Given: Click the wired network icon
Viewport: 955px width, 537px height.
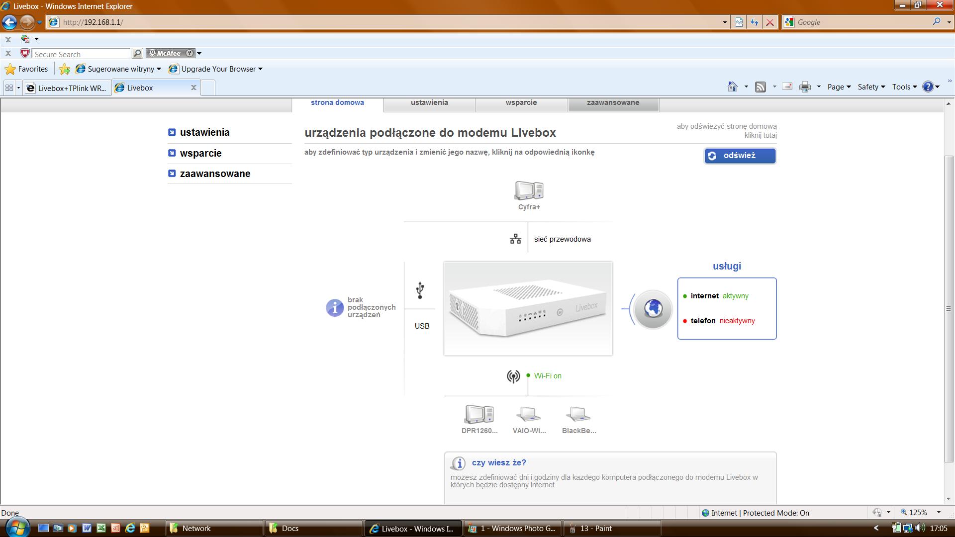Looking at the screenshot, I should pos(515,239).
